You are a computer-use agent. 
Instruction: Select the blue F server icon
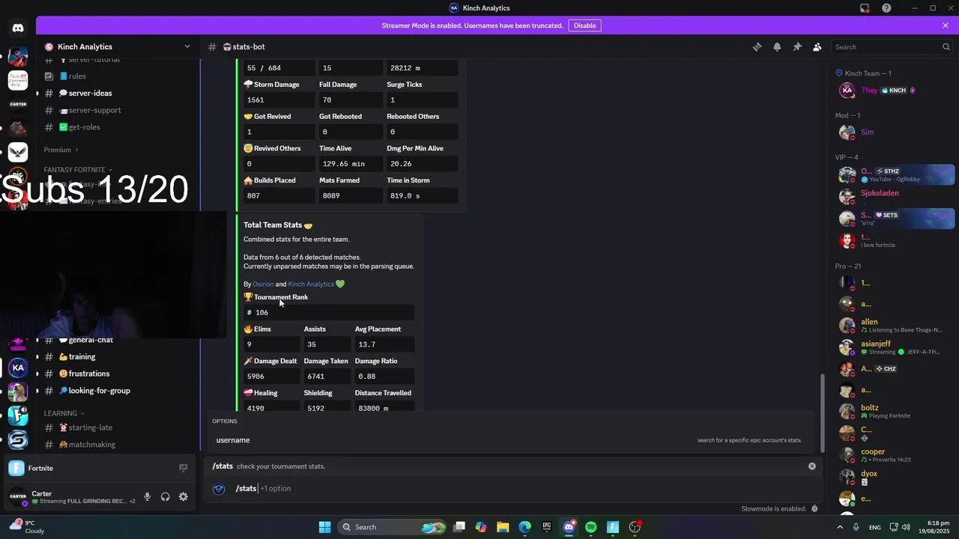coord(18,415)
